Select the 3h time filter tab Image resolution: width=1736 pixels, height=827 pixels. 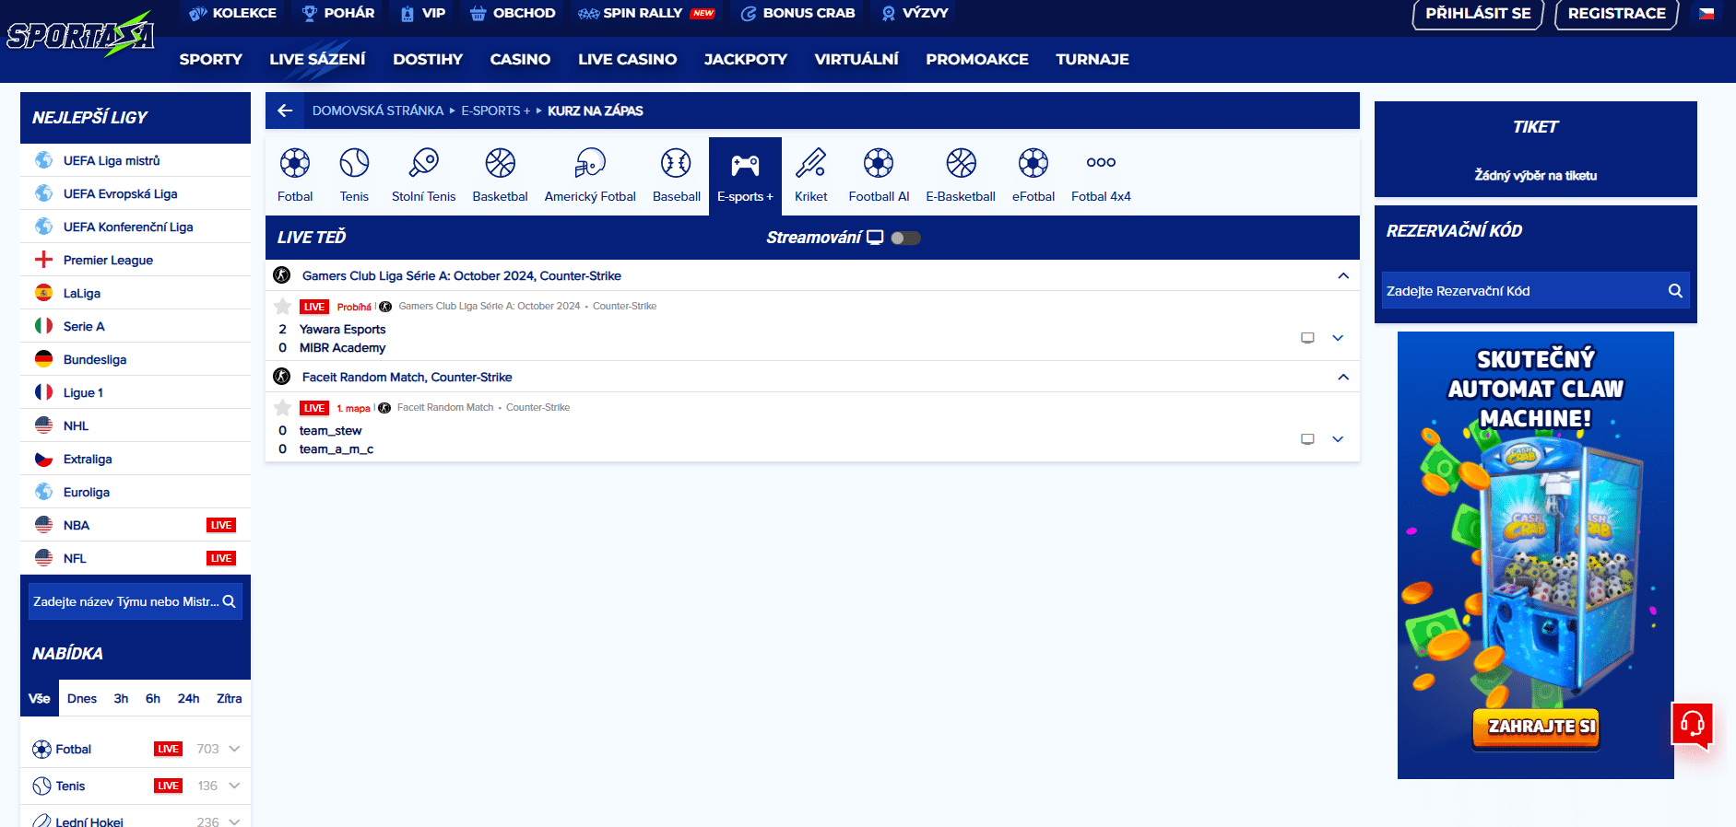pyautogui.click(x=121, y=698)
